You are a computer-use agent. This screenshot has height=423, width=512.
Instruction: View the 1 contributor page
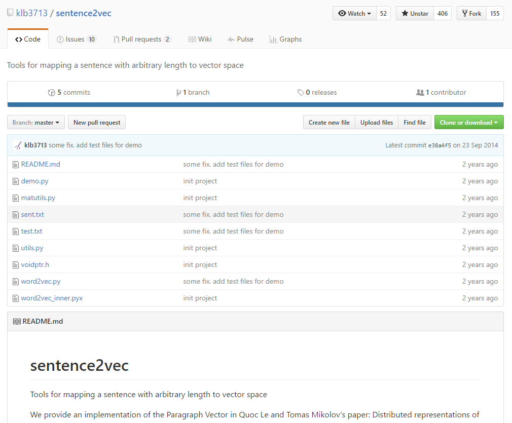pos(441,92)
